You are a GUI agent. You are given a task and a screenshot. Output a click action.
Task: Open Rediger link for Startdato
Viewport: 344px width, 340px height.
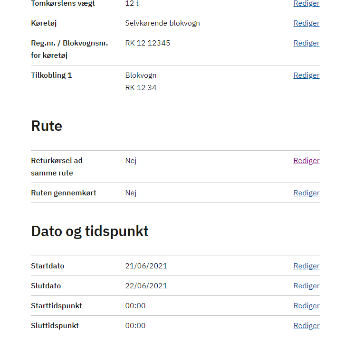click(306, 266)
